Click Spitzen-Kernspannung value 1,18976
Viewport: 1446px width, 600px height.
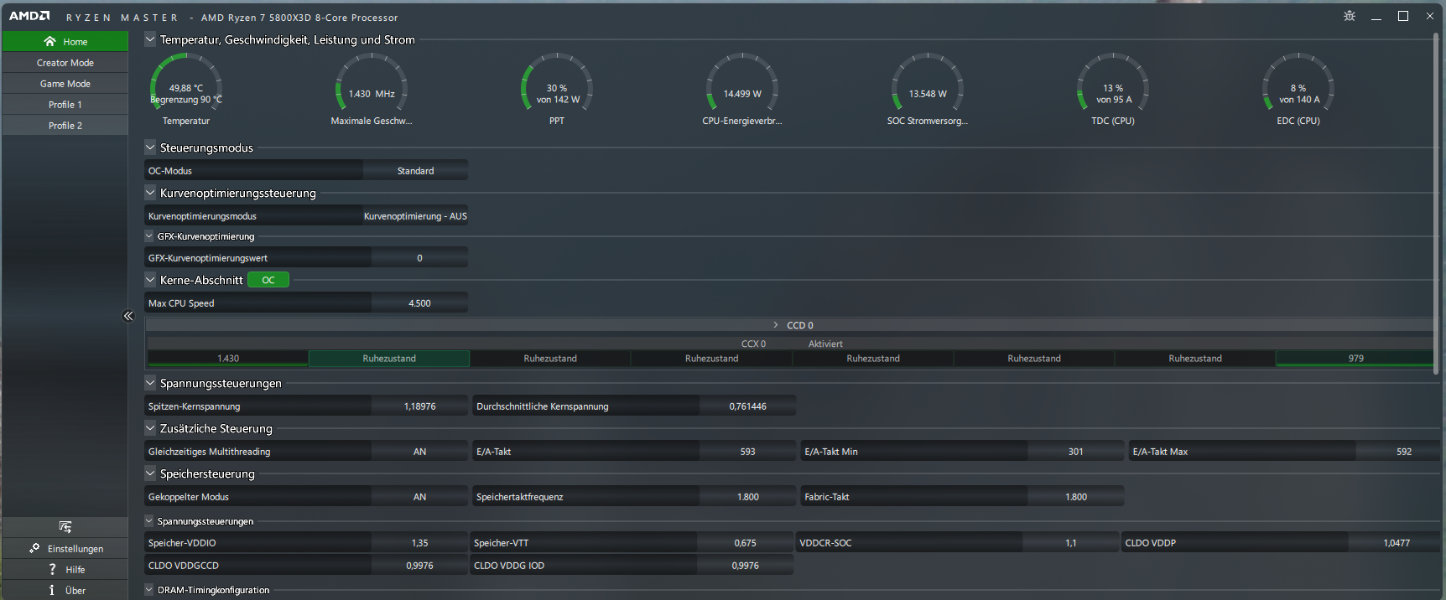[x=419, y=406]
